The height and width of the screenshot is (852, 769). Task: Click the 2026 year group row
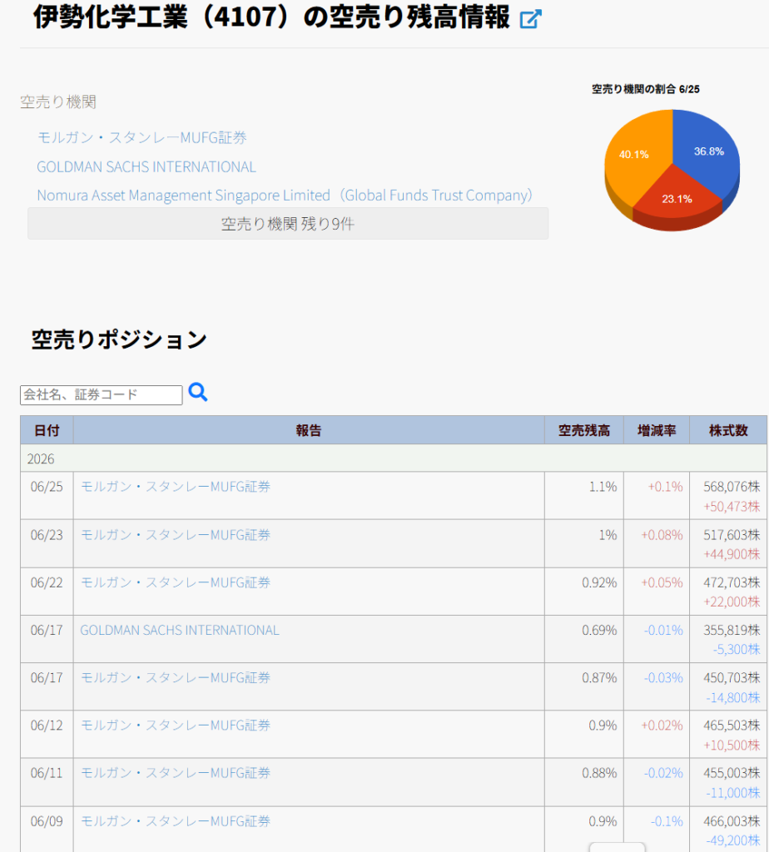(394, 458)
